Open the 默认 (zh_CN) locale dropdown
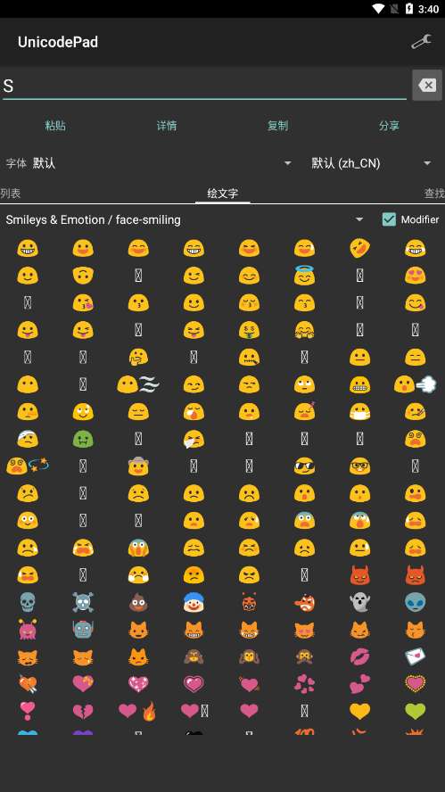The width and height of the screenshot is (445, 792). (371, 163)
